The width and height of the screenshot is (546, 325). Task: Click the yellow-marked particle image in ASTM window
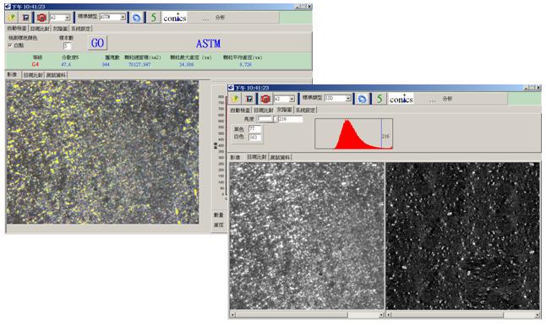102,152
